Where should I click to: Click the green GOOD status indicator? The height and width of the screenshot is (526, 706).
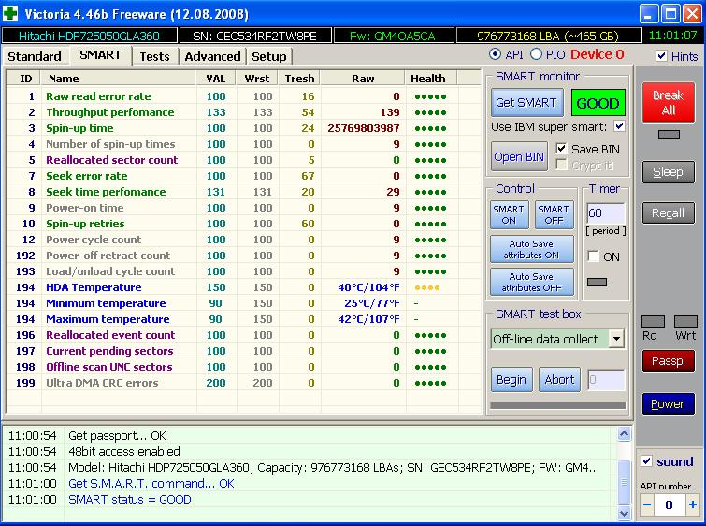point(598,103)
